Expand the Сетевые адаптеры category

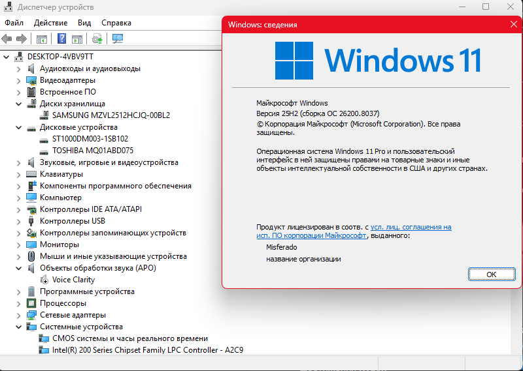[x=19, y=315]
